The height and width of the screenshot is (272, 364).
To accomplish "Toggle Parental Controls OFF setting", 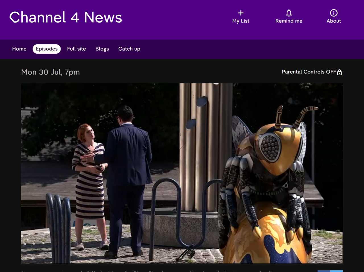I will [312, 72].
